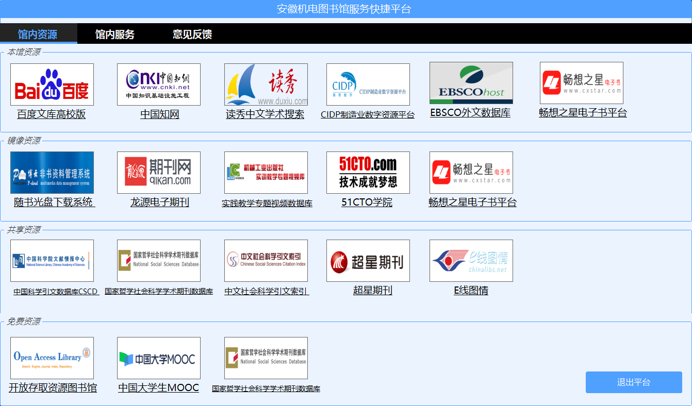Click 国家哲学社会科学学术期刊数据库 link under 共享资源
692x406 pixels.
pyautogui.click(x=159, y=292)
